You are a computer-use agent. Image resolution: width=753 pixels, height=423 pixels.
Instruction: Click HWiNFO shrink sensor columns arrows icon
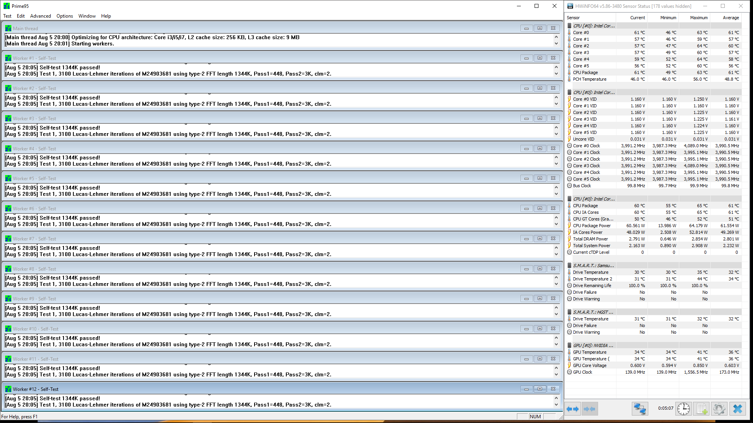(x=589, y=409)
